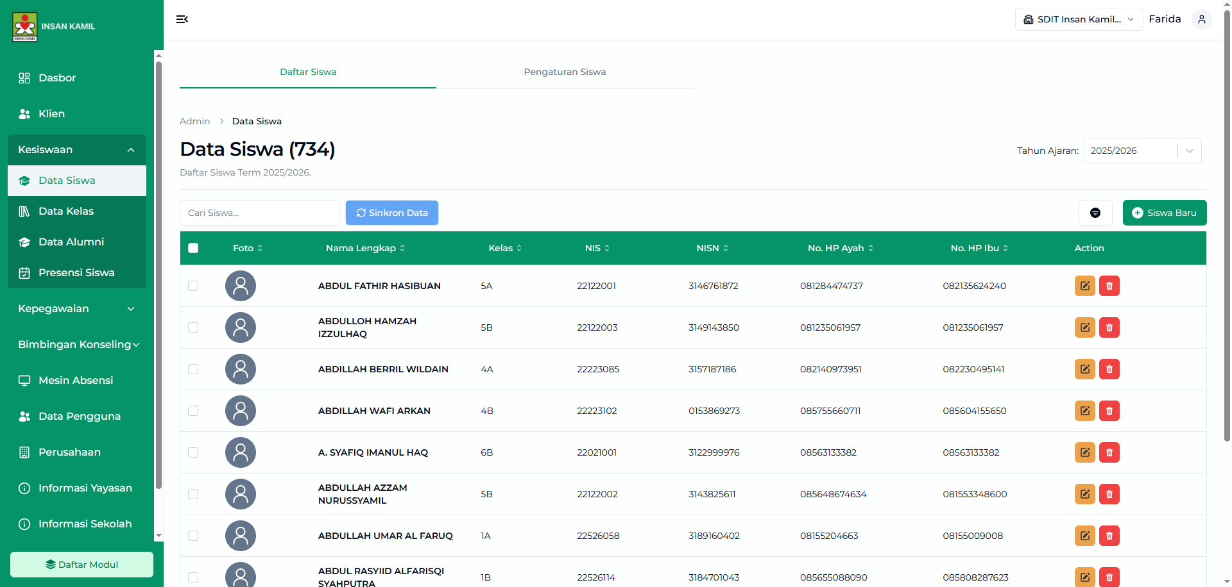Delete ABDULLAH UMAR AL FARUQ row
Viewport: 1232px width, 587px height.
coord(1109,536)
